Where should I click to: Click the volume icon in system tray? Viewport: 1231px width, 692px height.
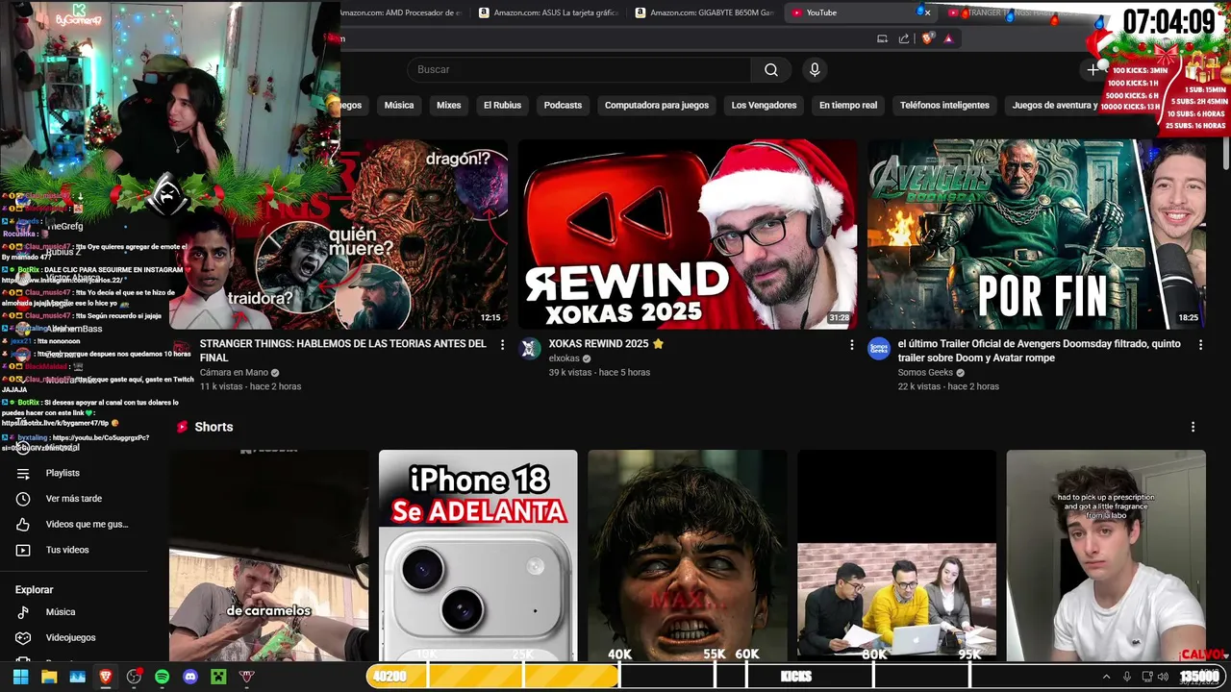(1163, 677)
